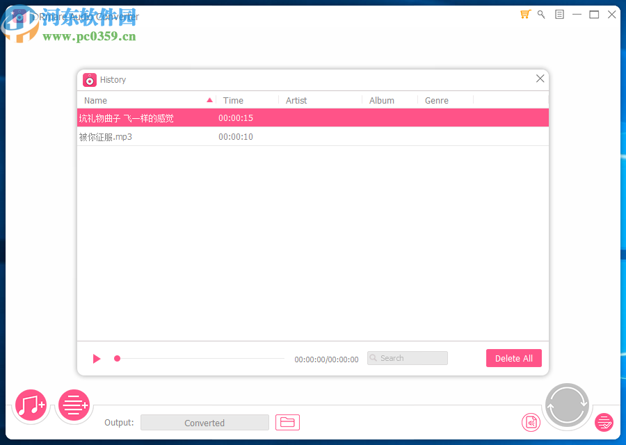
Task: Open the audio format settings icon
Action: [531, 422]
